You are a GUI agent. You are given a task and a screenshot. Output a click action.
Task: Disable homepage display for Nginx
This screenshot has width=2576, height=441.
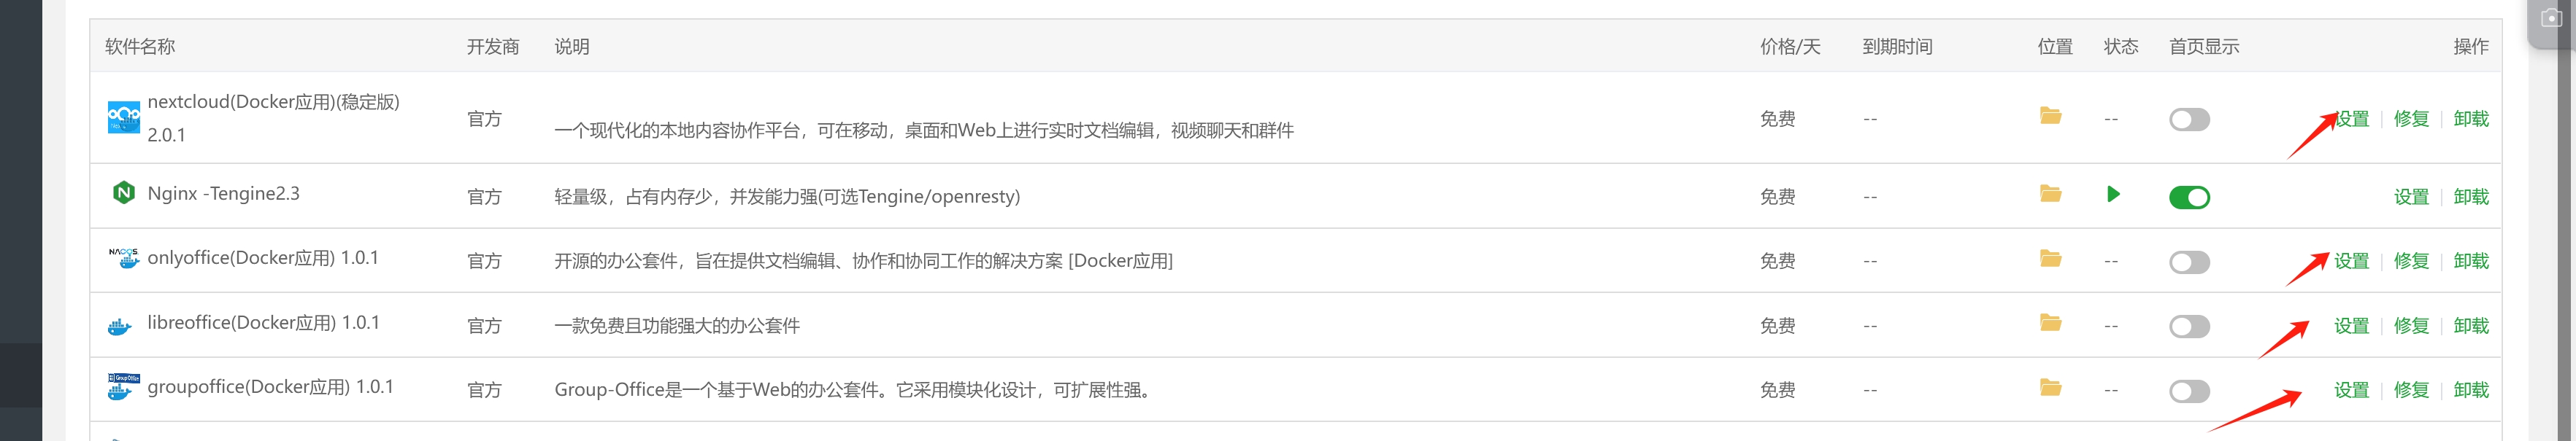tap(2189, 198)
